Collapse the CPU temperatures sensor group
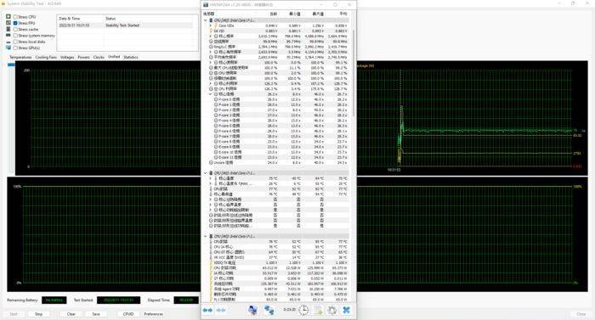Viewport: 595px width, 320px height. [206, 173]
